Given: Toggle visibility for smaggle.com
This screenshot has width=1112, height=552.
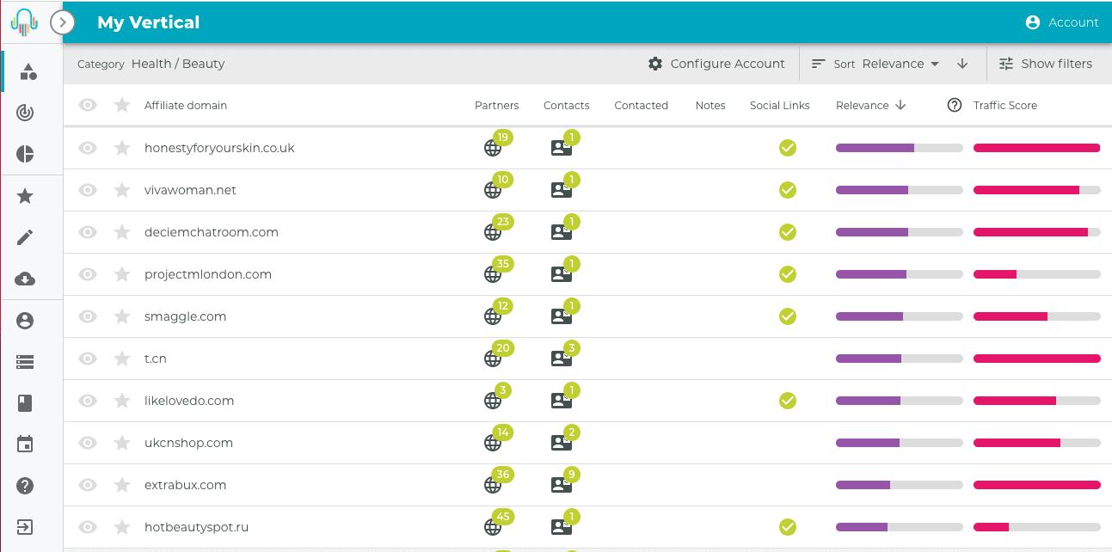Looking at the screenshot, I should pyautogui.click(x=88, y=316).
